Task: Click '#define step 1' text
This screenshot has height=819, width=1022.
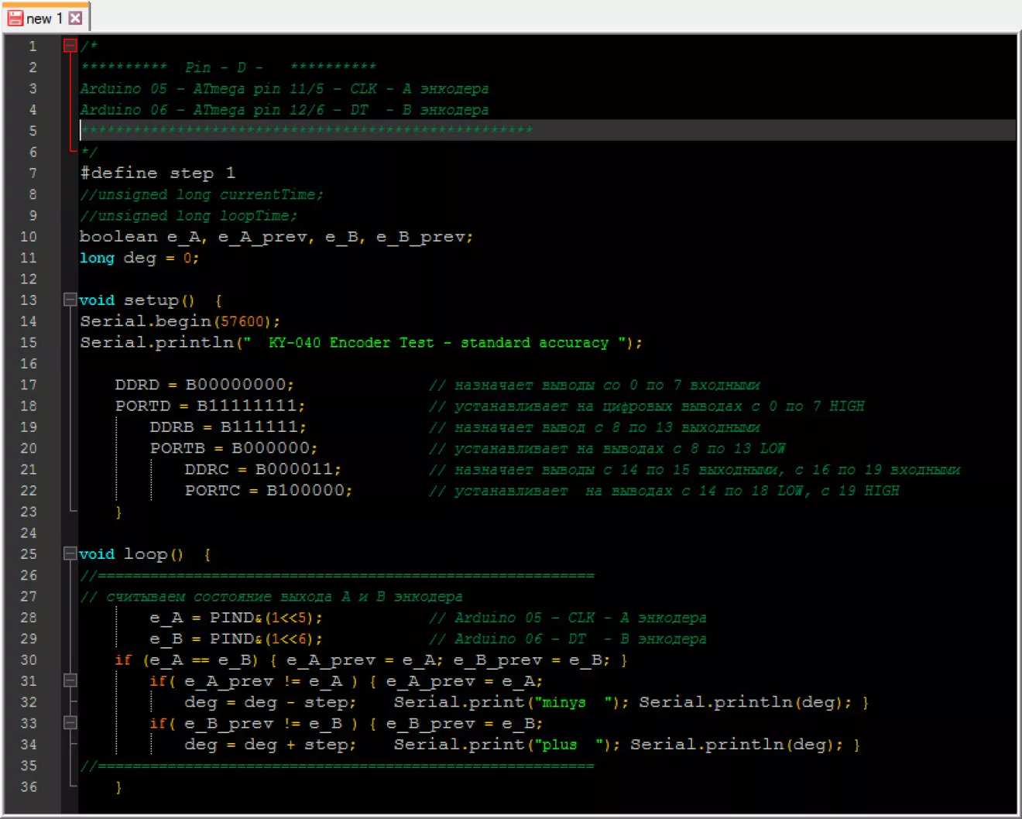Action: (158, 173)
